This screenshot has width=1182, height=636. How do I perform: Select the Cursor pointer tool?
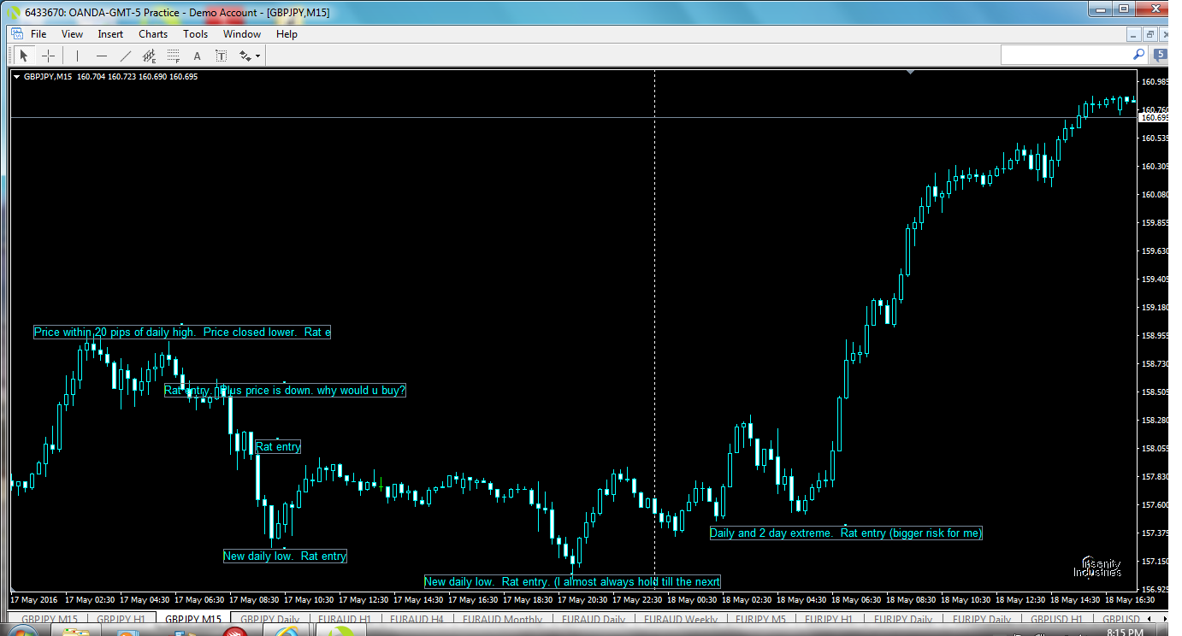coord(24,56)
